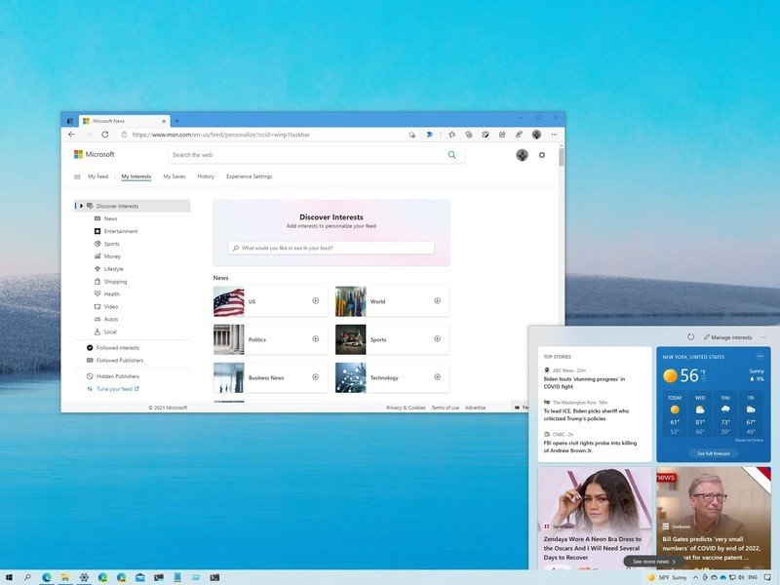This screenshot has width=780, height=585.
Task: Click the browser address bar
Action: pyautogui.click(x=261, y=135)
